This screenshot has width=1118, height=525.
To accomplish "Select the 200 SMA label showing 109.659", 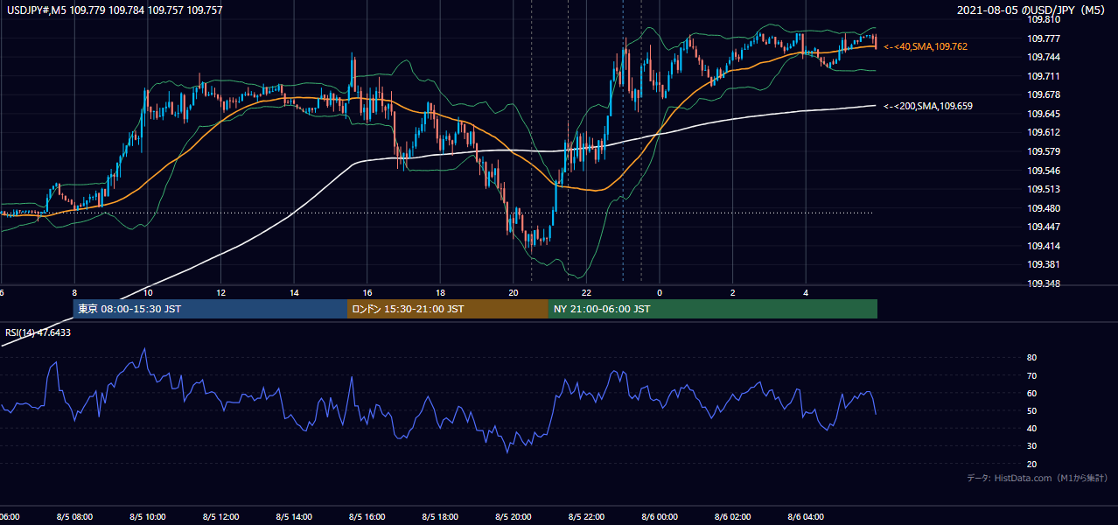I will click(x=928, y=106).
